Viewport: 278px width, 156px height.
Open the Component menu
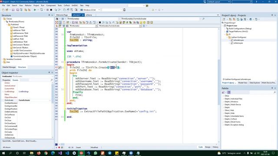[x=51, y=6]
